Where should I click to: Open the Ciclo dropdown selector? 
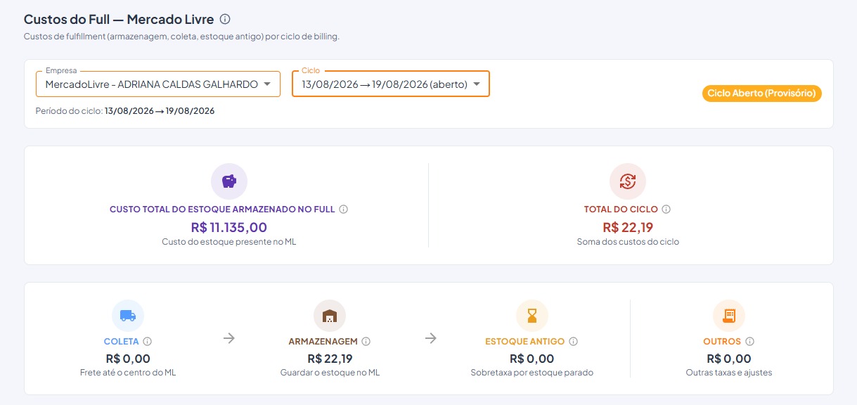(x=391, y=84)
